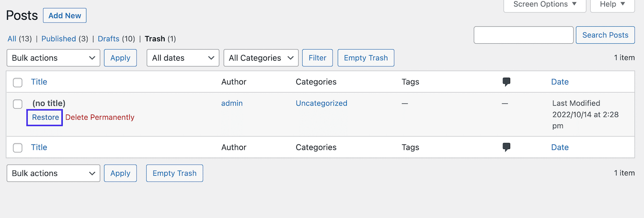Expand the Screen Options panel
This screenshot has width=644, height=218.
545,5
